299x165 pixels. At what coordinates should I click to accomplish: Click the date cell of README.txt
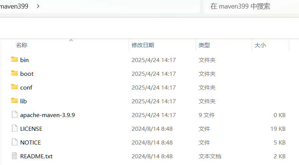pyautogui.click(x=152, y=156)
